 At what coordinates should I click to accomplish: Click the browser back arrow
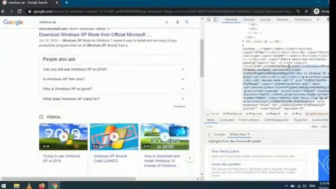point(3,12)
